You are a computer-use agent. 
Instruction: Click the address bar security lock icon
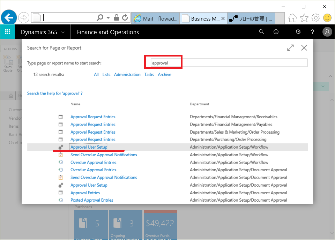click(117, 17)
